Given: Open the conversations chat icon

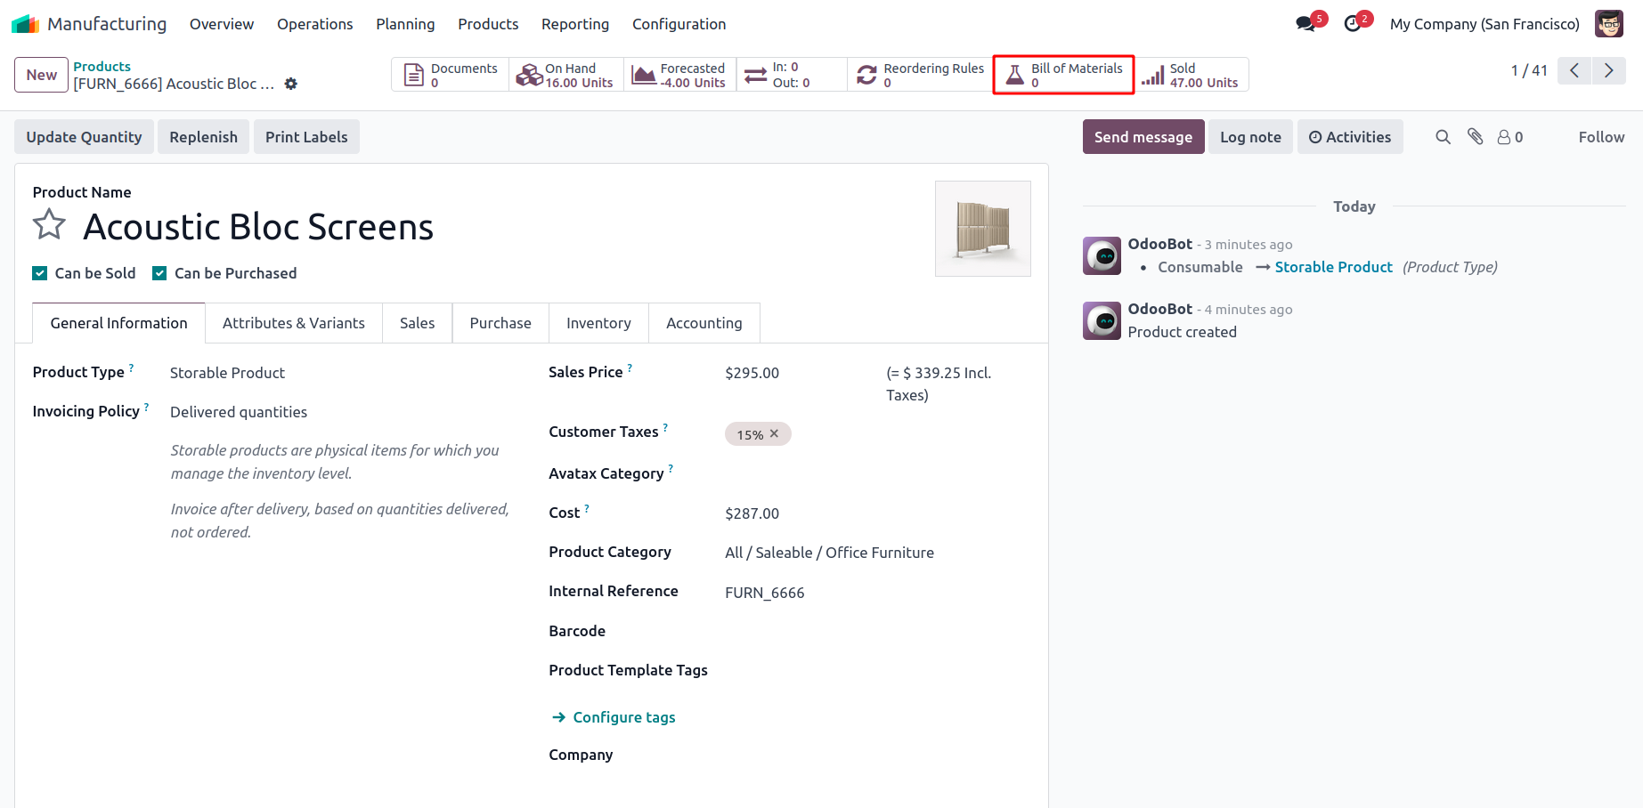Looking at the screenshot, I should coord(1305,24).
